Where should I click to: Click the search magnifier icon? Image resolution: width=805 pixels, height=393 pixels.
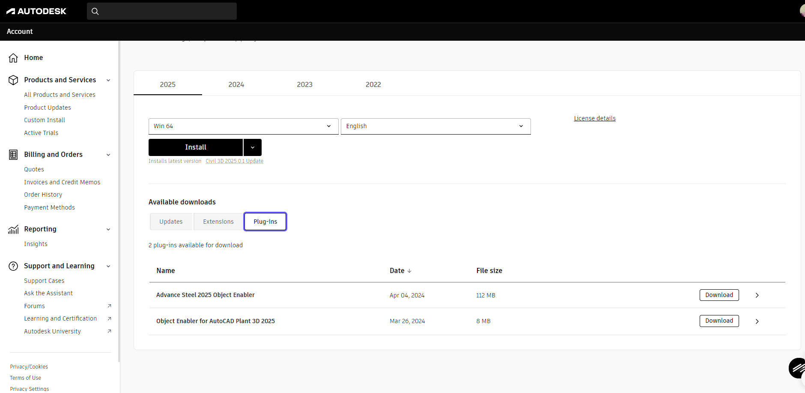(95, 12)
